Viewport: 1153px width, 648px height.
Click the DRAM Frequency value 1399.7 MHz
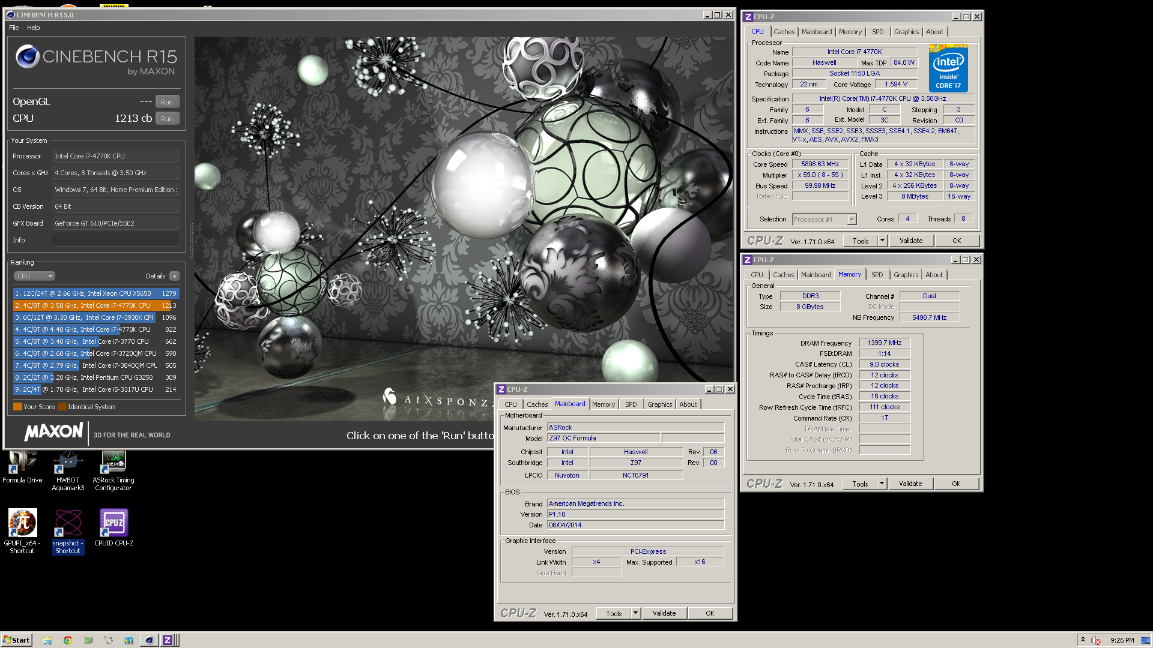[x=885, y=343]
